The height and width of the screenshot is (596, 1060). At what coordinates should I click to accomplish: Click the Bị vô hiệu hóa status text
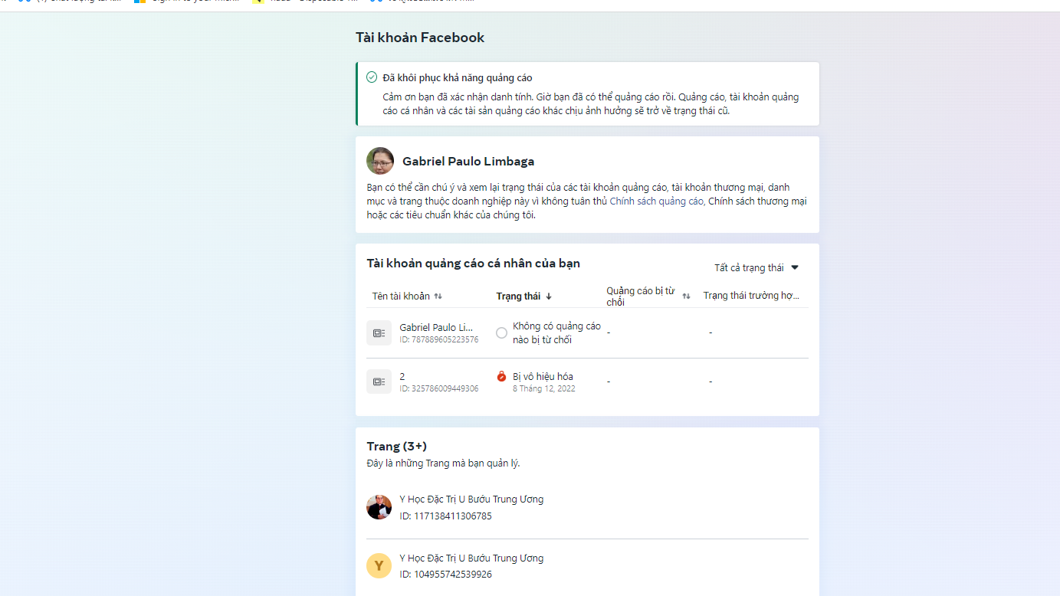coord(543,377)
